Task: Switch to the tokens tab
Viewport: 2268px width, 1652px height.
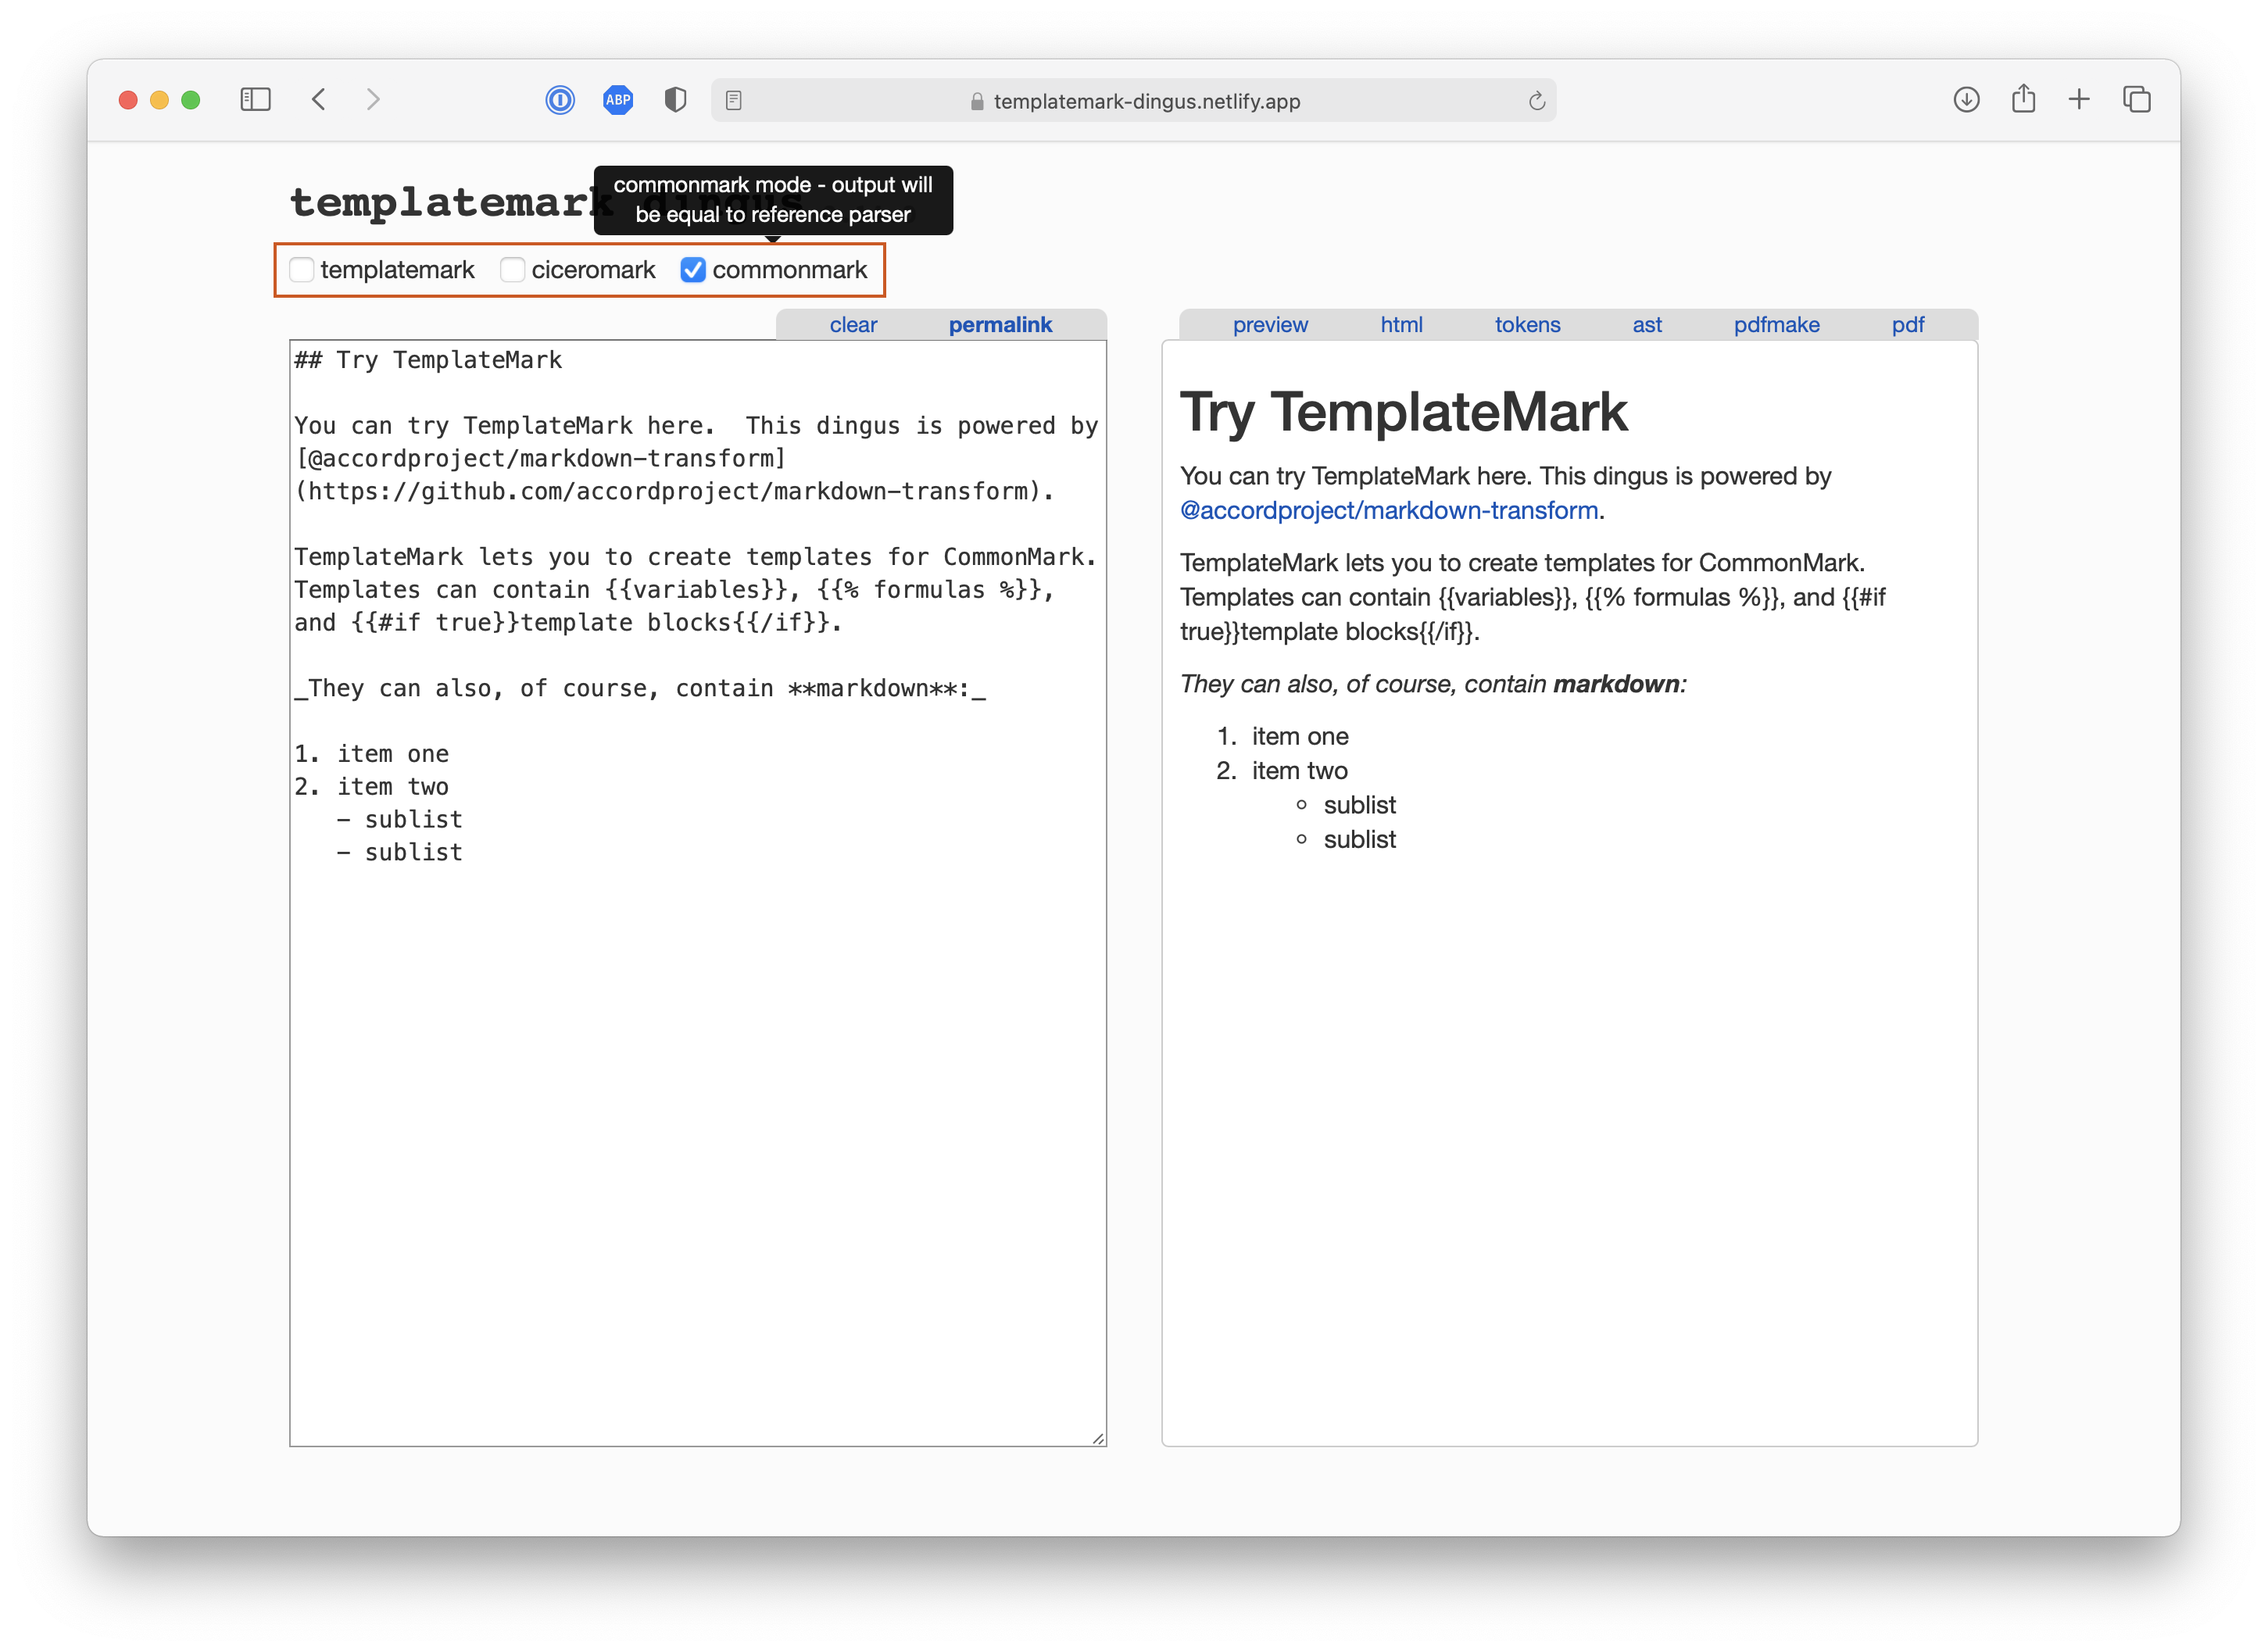Action: click(x=1527, y=325)
